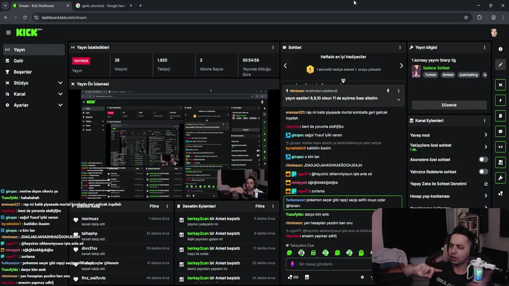Click Filtre in the Etkinlik Akışı panel
The width and height of the screenshot is (509, 286).
click(154, 206)
